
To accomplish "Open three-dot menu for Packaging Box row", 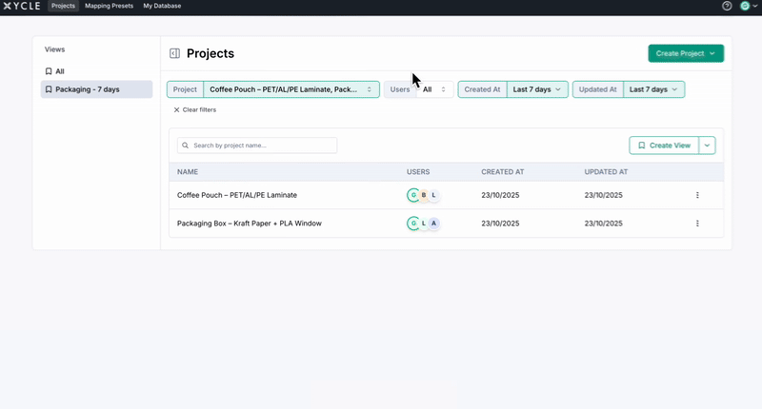I will 697,224.
